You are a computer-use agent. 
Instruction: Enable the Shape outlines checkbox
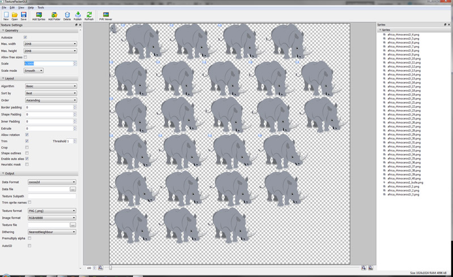pos(27,154)
